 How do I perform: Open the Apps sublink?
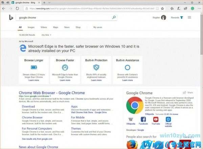point(74,107)
